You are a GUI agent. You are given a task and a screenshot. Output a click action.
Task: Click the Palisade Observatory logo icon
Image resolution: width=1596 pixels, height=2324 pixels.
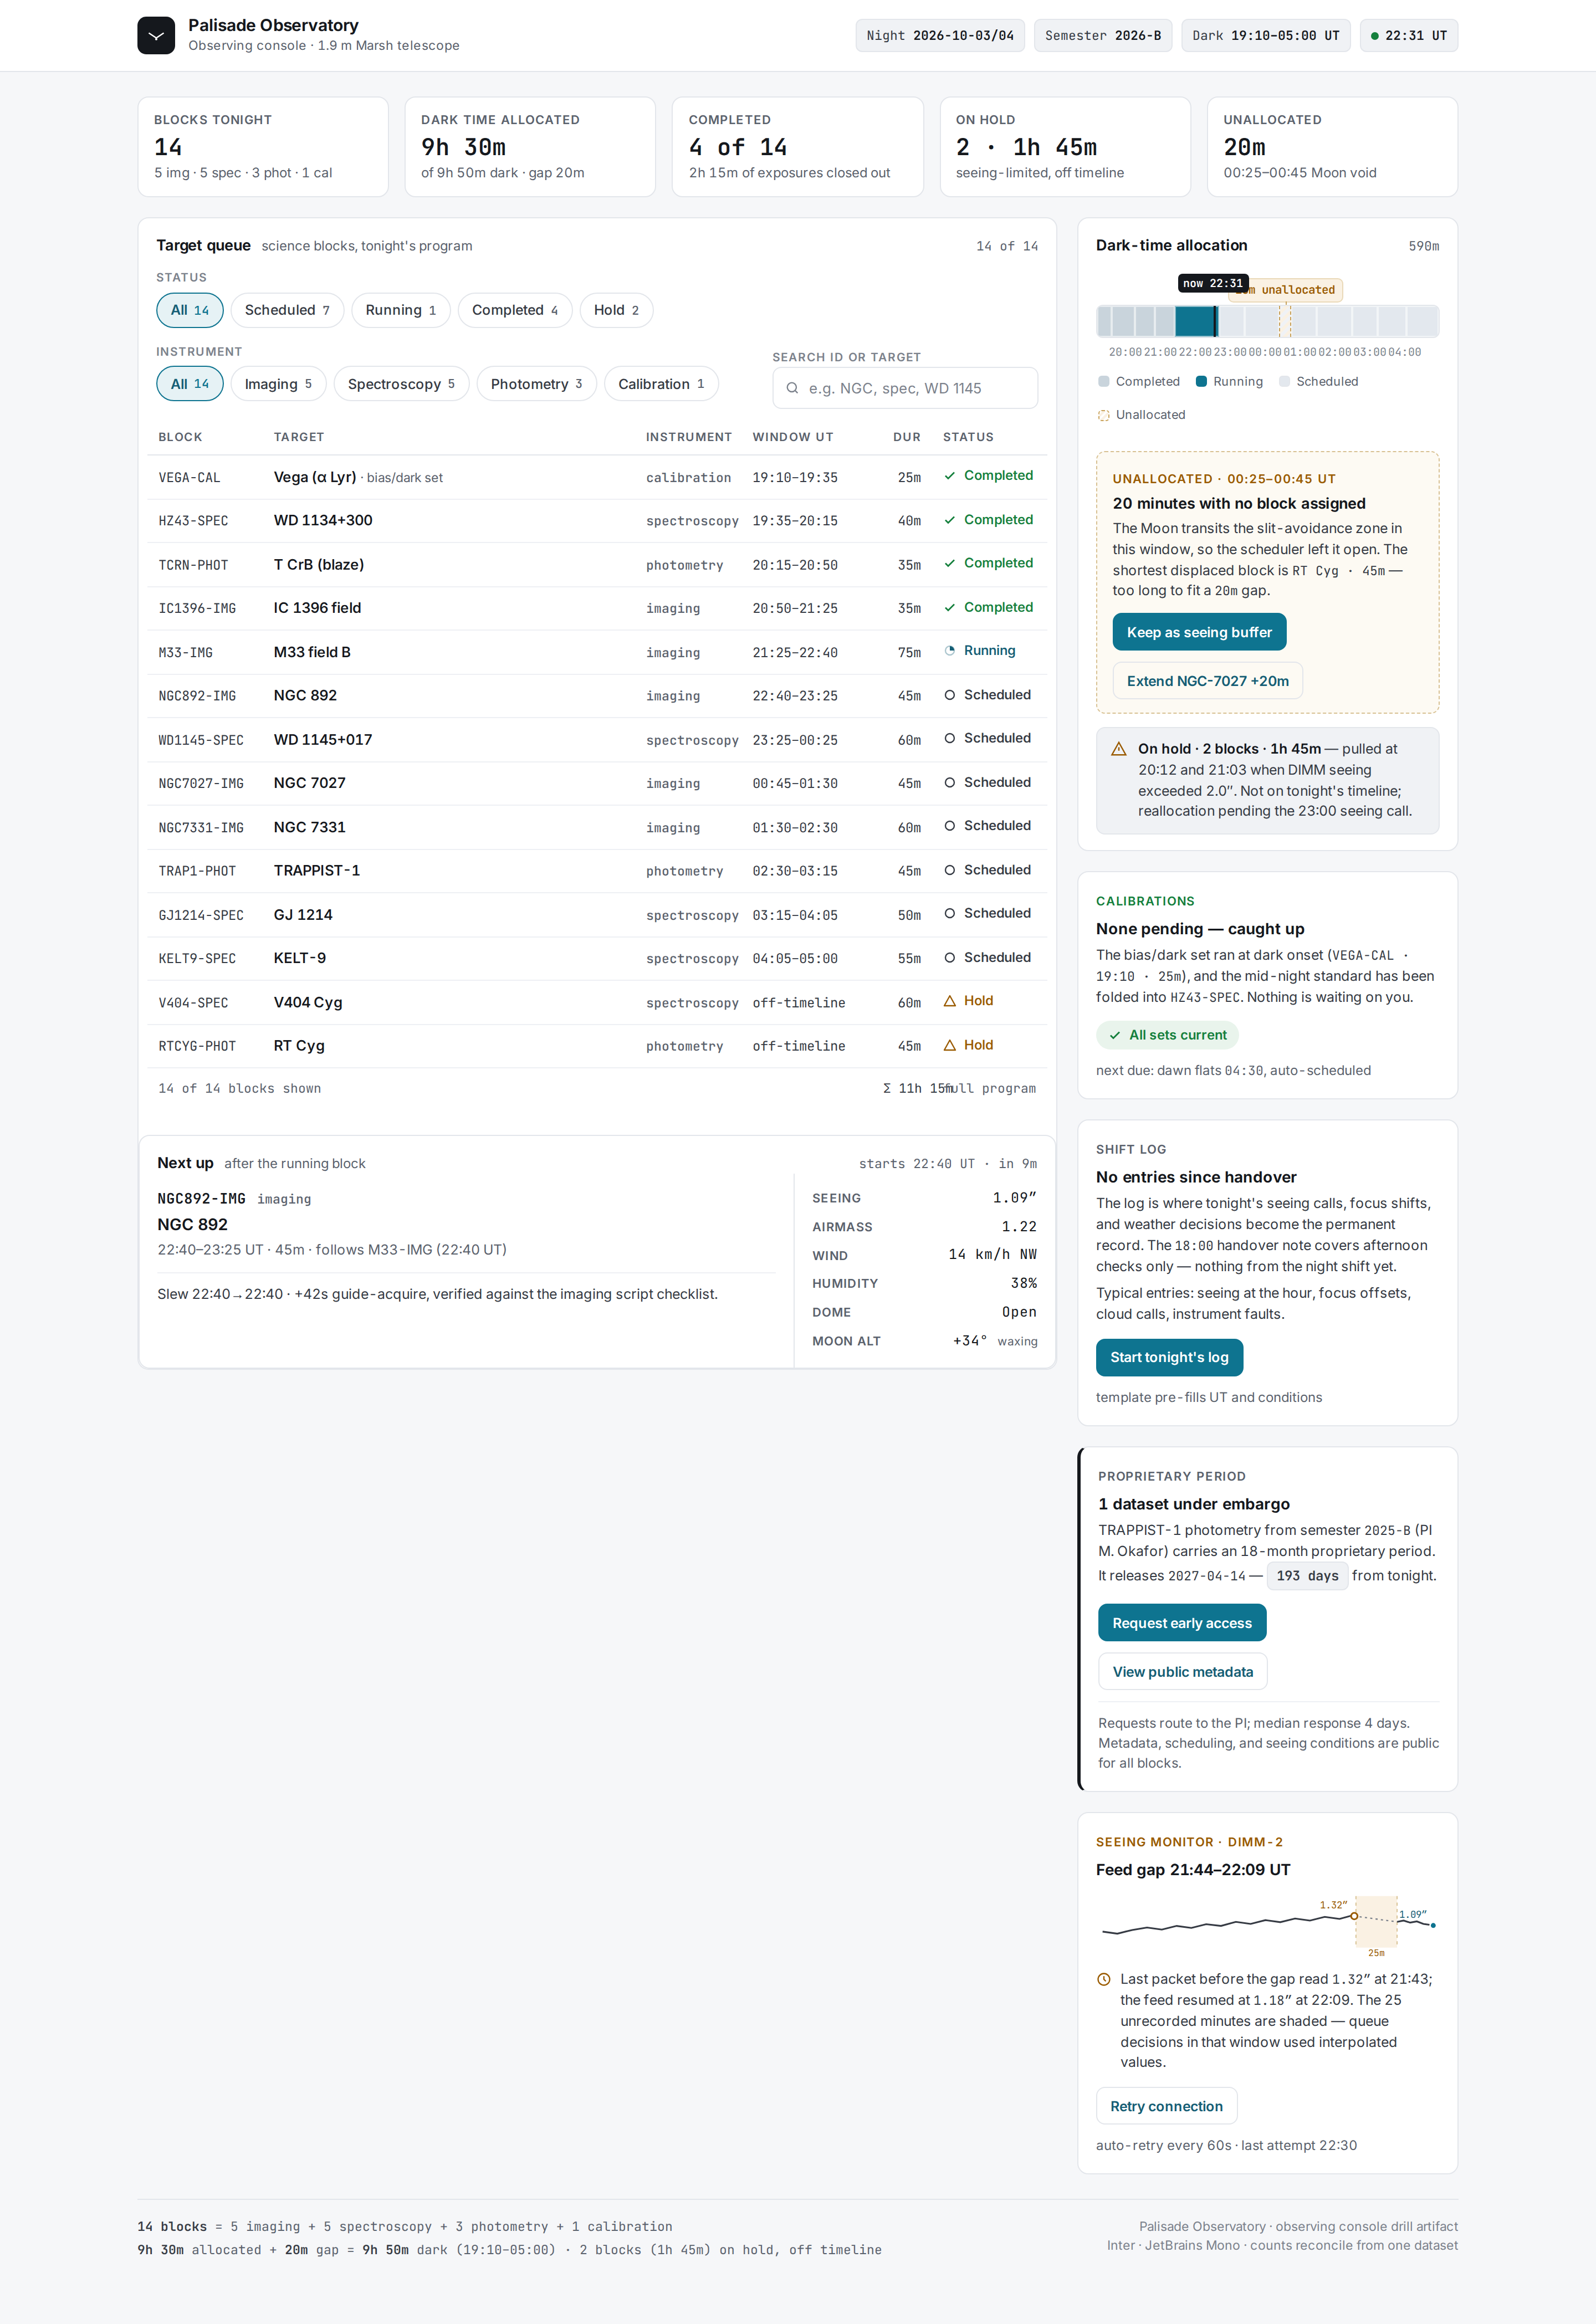pyautogui.click(x=156, y=35)
